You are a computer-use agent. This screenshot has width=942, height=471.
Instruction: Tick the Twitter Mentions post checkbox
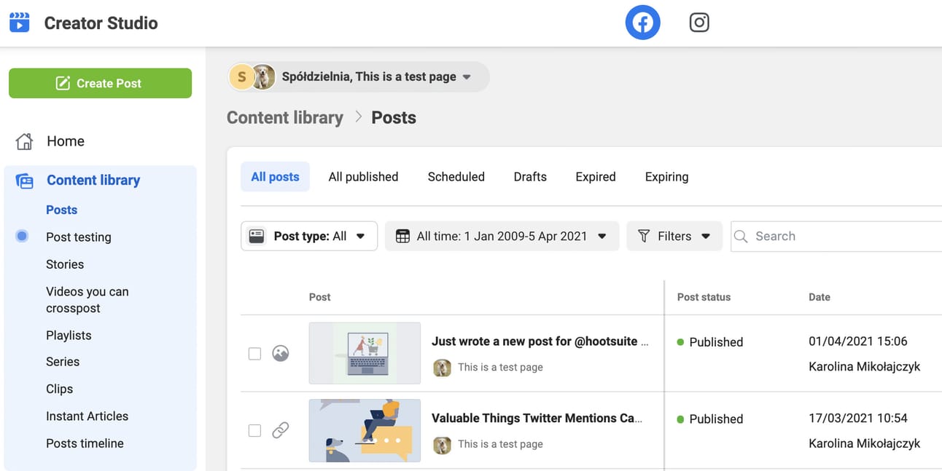pos(254,430)
